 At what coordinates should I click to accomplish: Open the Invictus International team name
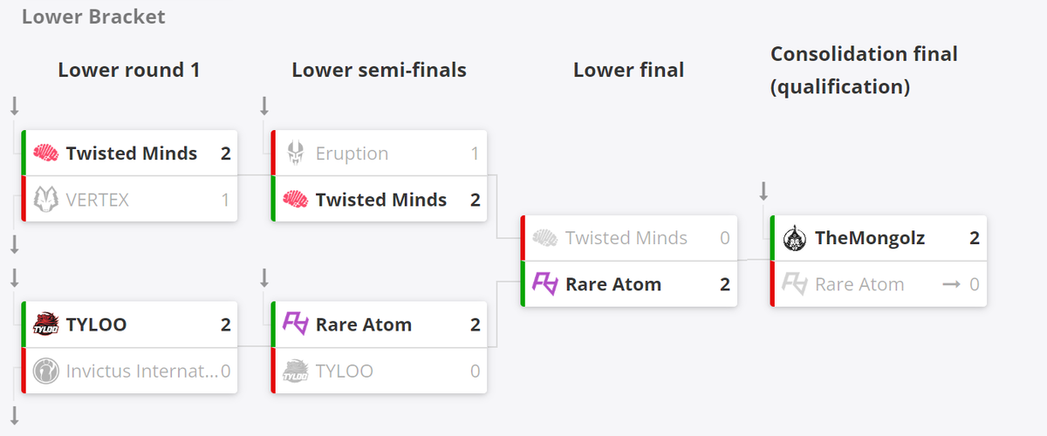click(142, 371)
